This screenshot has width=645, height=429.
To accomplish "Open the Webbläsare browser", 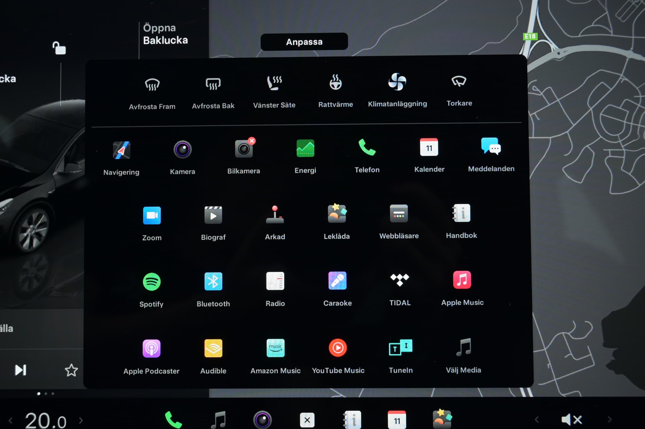I will pos(399,213).
